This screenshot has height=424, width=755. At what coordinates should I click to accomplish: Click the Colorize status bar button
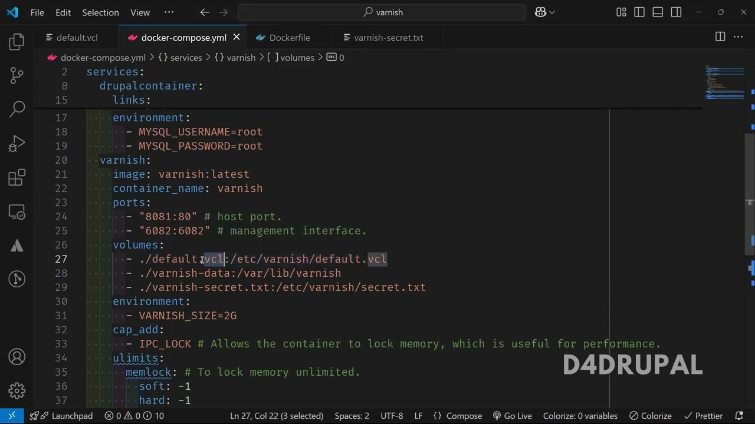tap(650, 416)
